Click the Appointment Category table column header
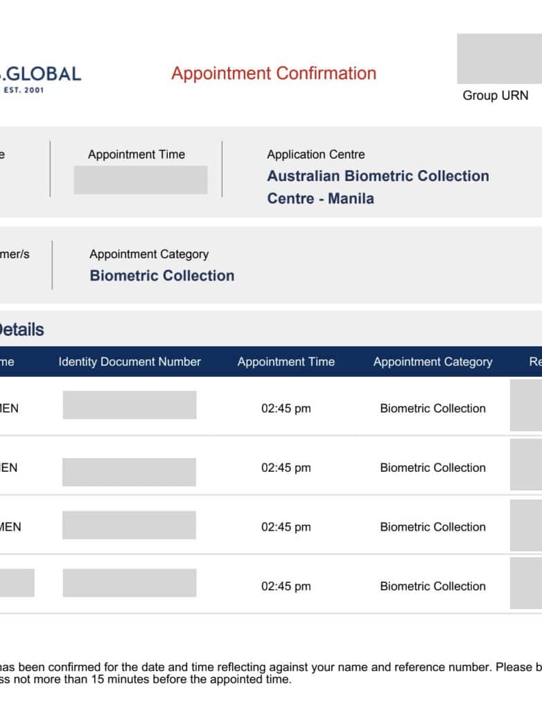542x723 pixels. [432, 361]
